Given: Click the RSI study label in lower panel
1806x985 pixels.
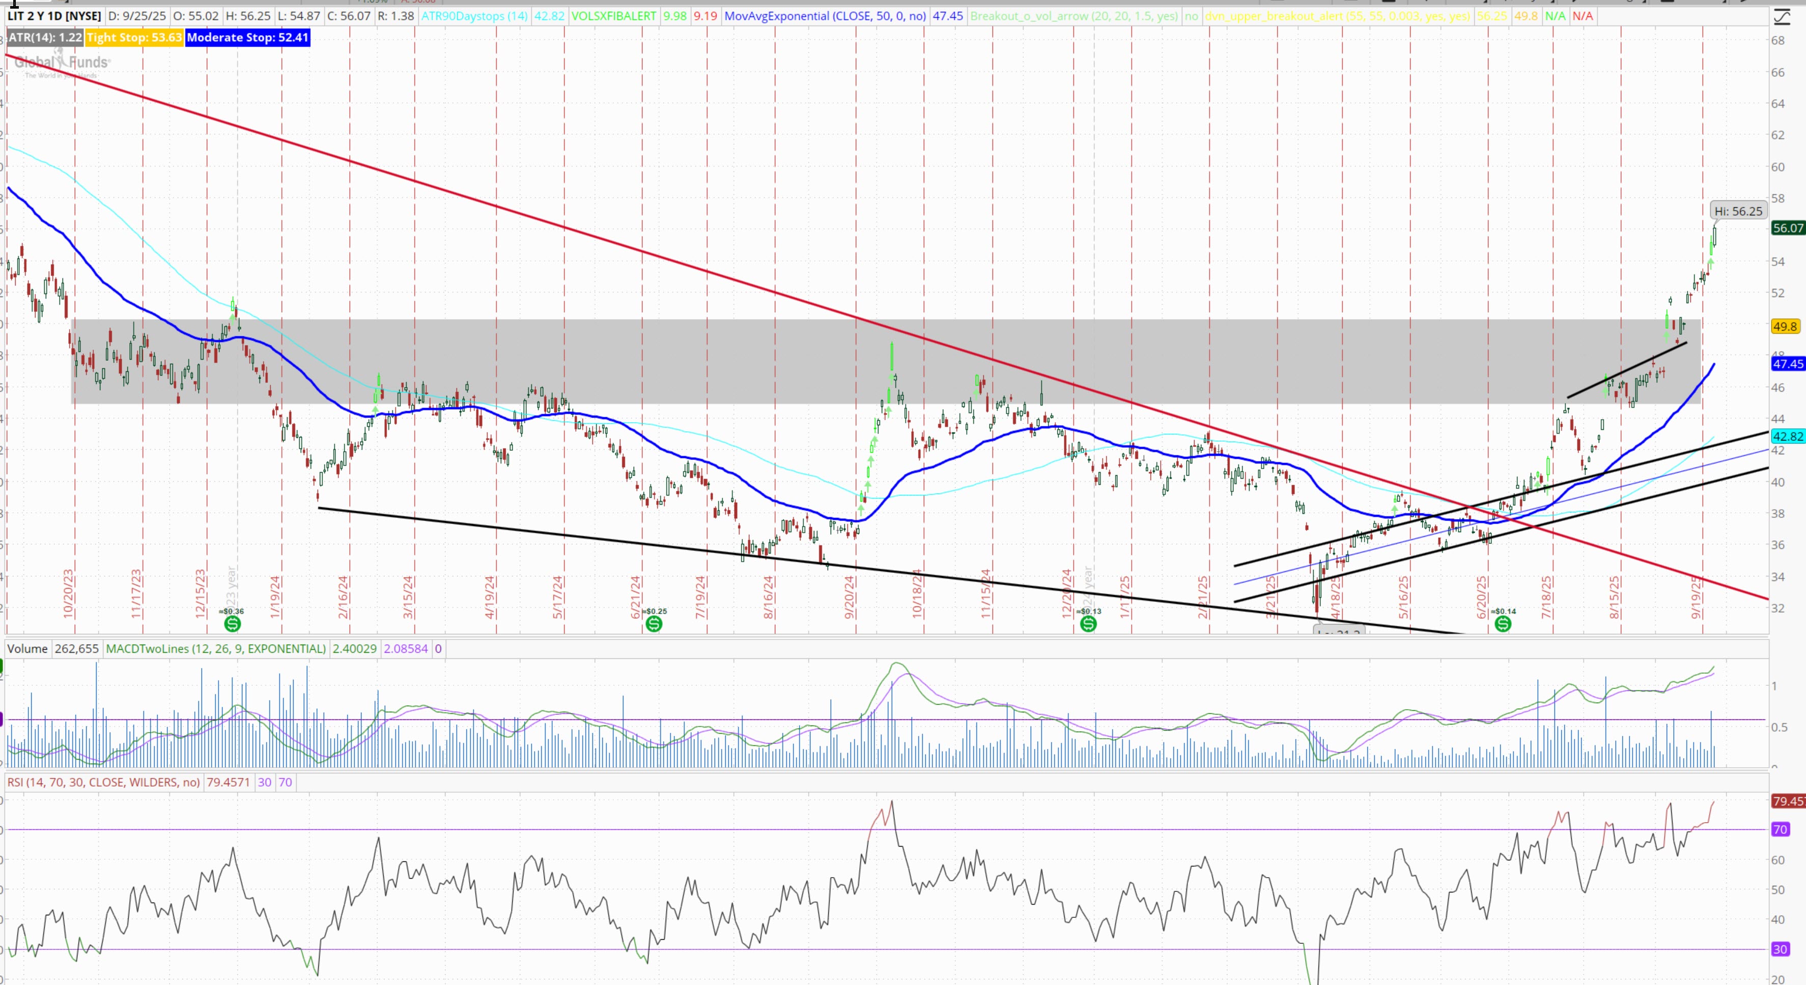Looking at the screenshot, I should click(103, 782).
